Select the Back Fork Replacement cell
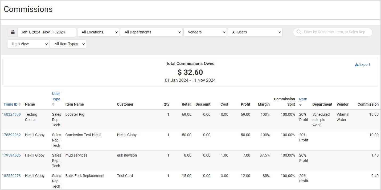The height and width of the screenshot is (190, 381). point(85,176)
